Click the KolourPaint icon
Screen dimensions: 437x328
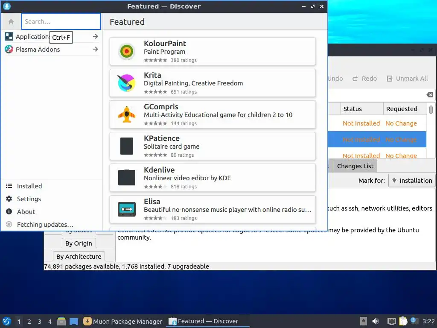126,51
